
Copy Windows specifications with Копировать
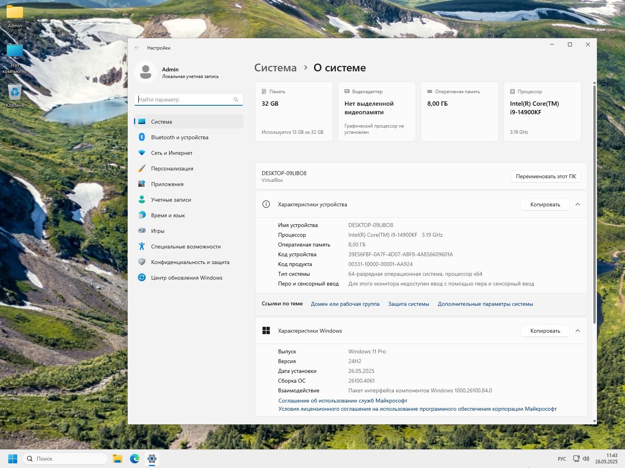545,331
